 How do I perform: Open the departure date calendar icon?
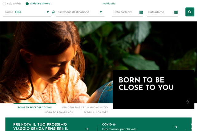141,12
